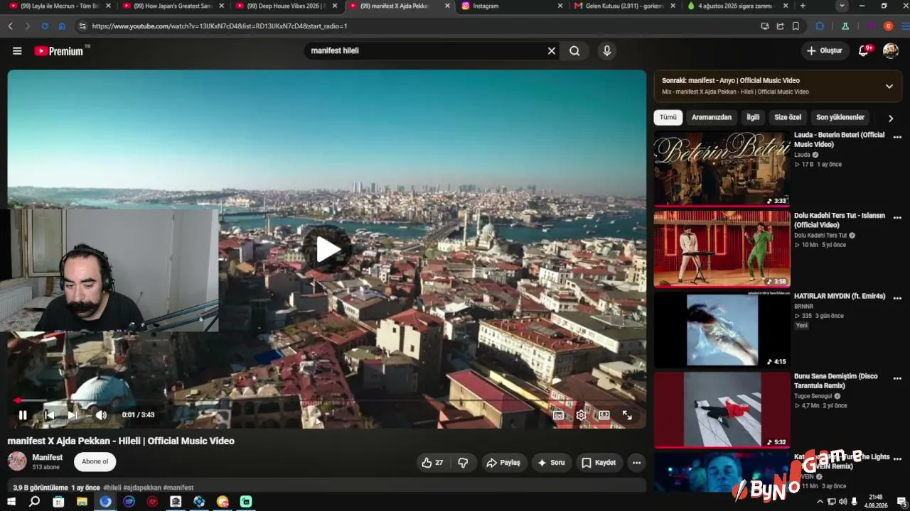
Task: Skip to the previous video
Action: (49, 415)
